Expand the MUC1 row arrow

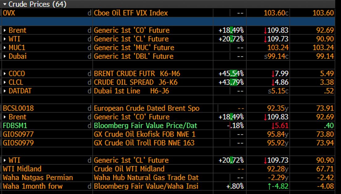tap(5, 47)
